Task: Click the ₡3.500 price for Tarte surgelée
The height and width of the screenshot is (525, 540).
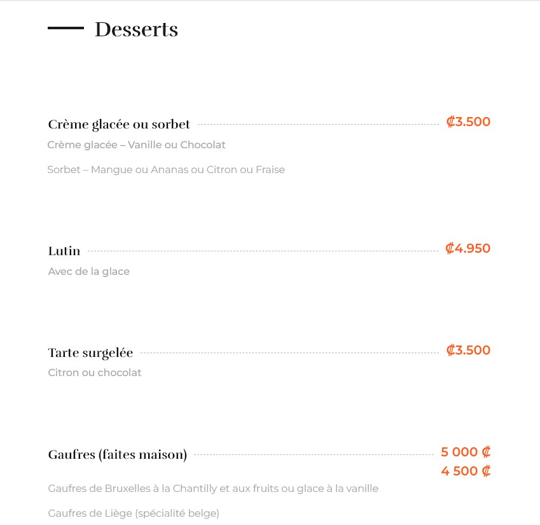Action: tap(468, 350)
